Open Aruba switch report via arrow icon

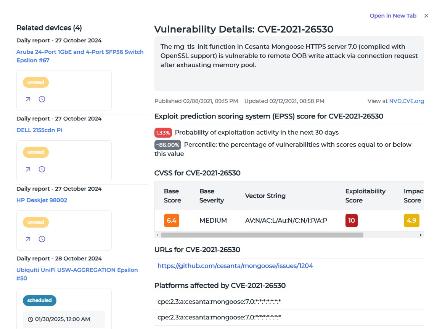click(x=28, y=99)
